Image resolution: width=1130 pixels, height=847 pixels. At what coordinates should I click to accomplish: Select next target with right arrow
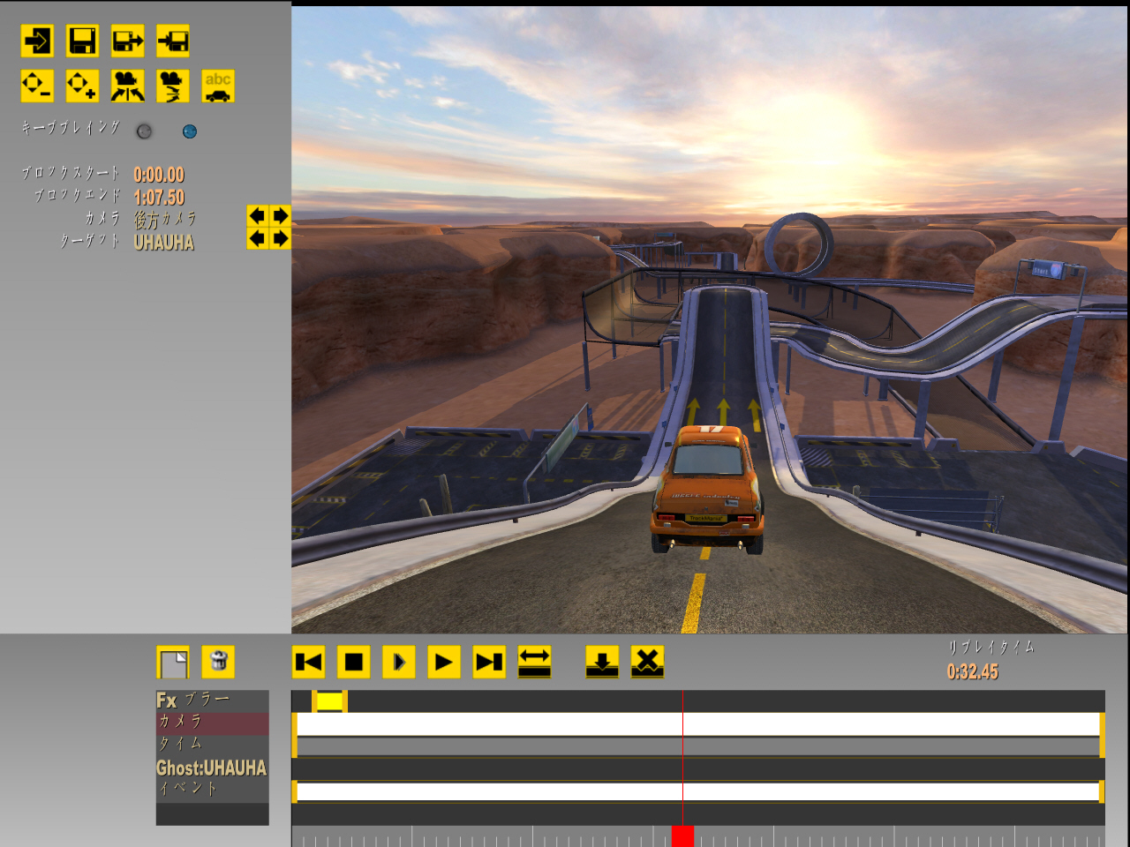click(x=280, y=238)
